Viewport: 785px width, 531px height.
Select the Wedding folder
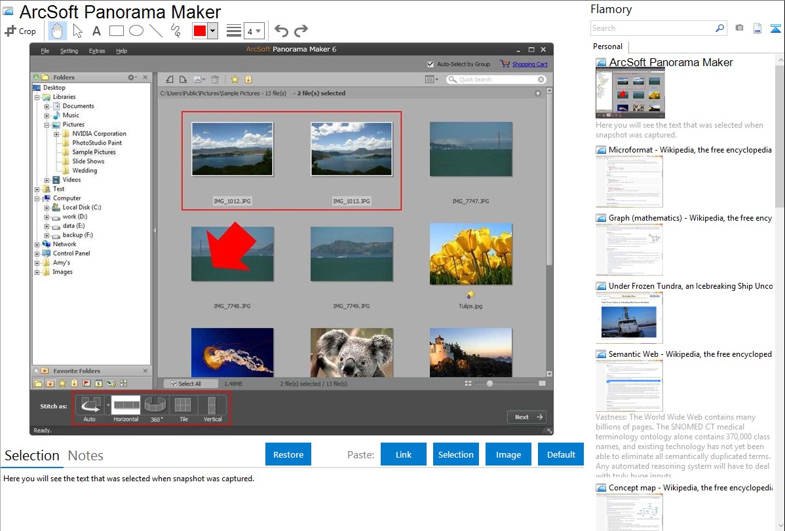point(85,171)
